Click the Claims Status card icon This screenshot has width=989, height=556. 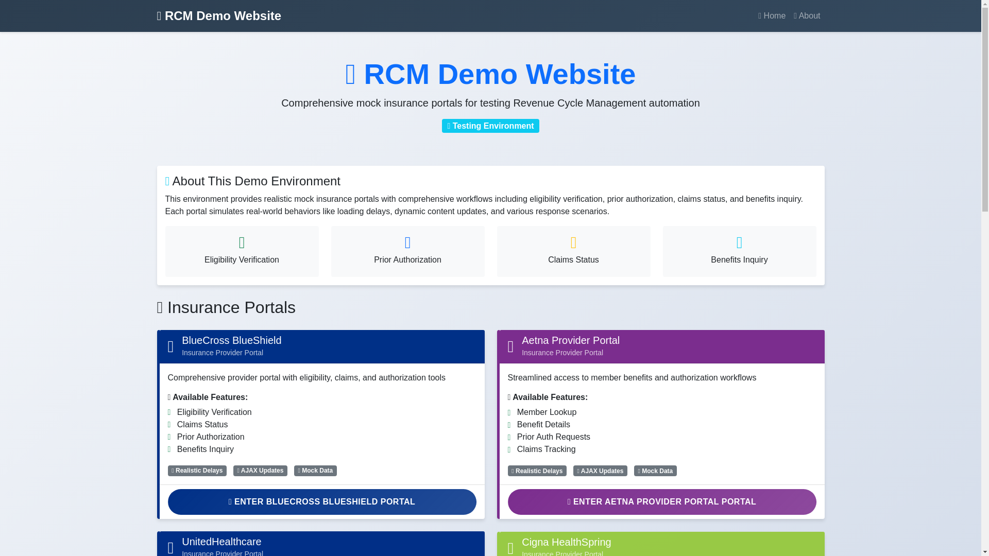573,242
